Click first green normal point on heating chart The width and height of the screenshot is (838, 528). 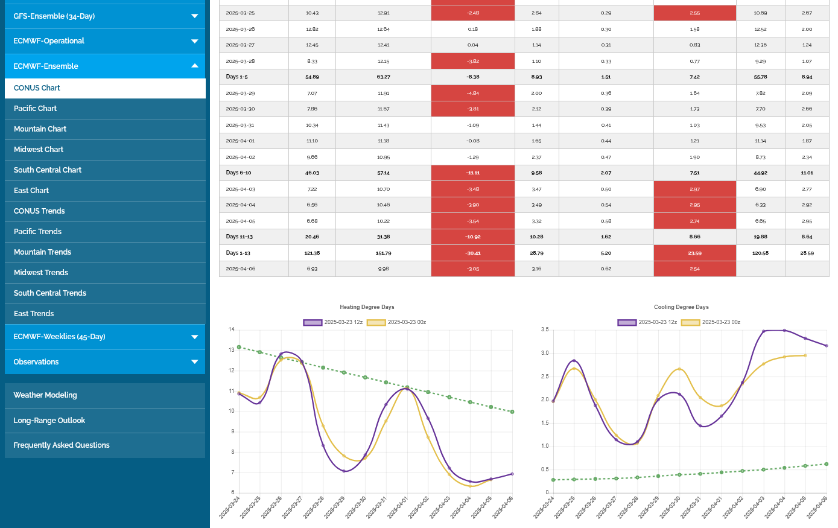click(x=239, y=347)
